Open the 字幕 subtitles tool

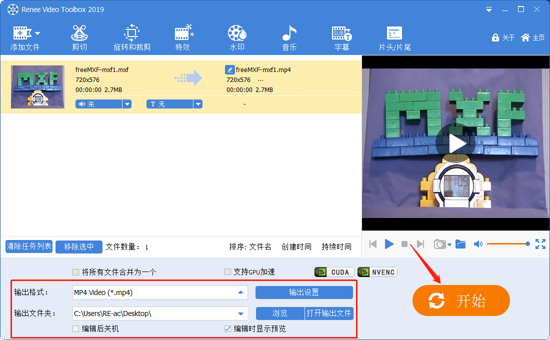click(x=341, y=36)
